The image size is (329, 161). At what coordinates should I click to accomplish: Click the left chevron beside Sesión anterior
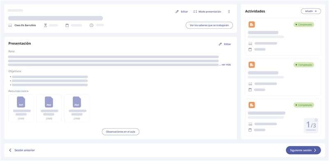click(x=10, y=150)
